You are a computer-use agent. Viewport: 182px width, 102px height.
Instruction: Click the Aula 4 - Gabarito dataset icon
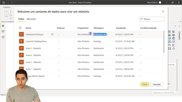pos(21,55)
